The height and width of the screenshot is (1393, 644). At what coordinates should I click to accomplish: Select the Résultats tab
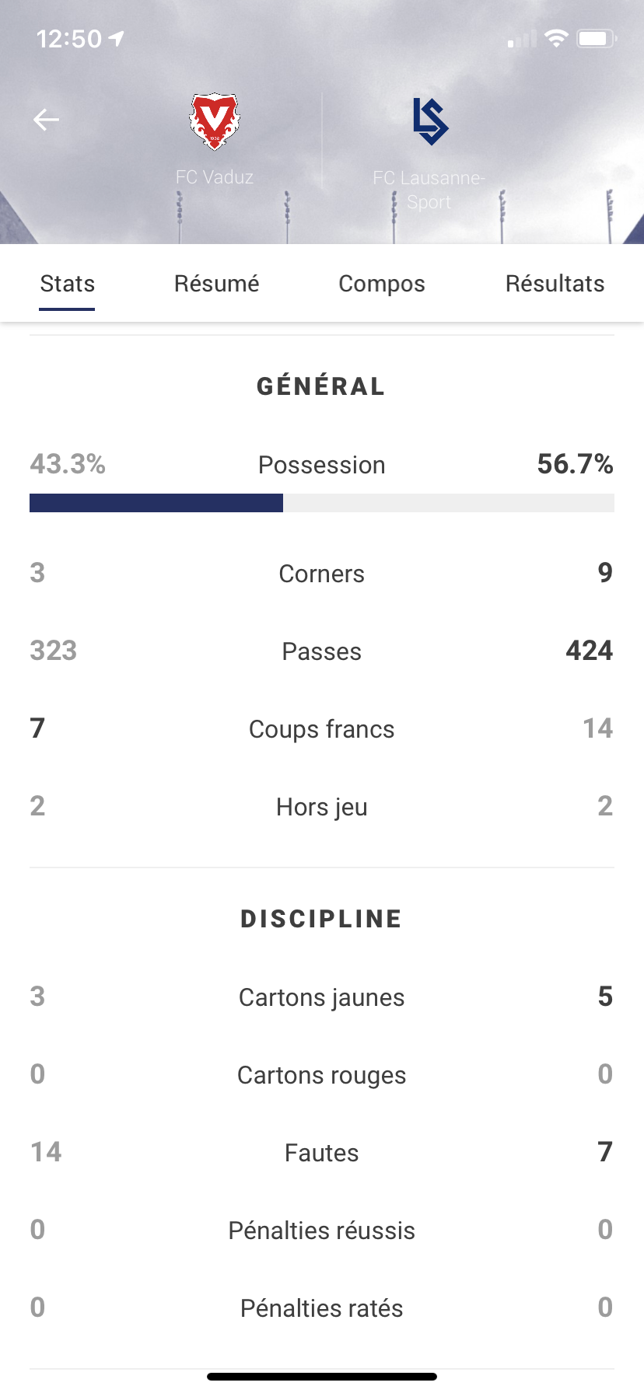pyautogui.click(x=555, y=284)
